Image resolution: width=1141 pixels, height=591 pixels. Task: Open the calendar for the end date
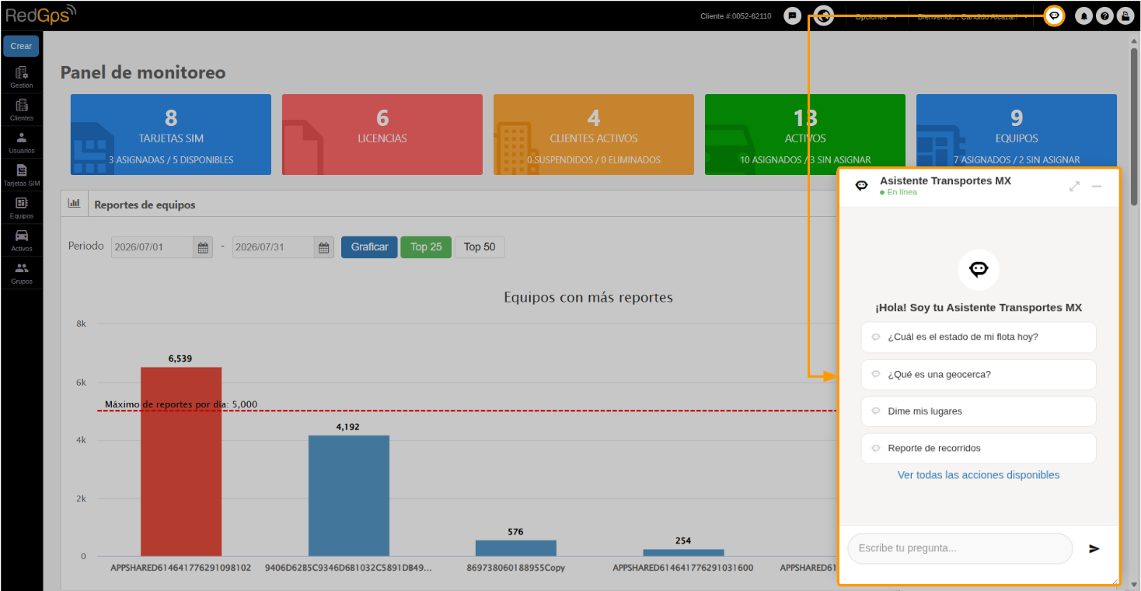point(324,247)
